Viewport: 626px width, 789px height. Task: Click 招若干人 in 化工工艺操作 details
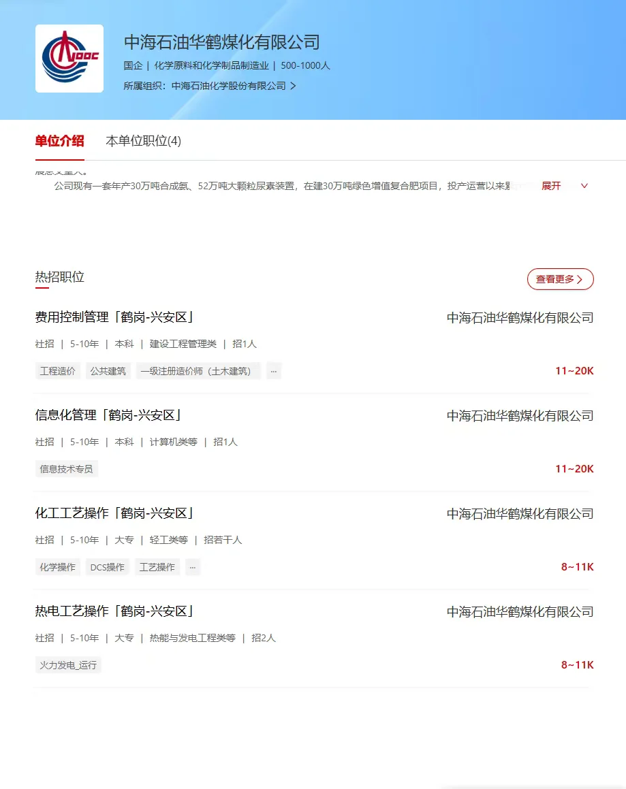tap(223, 540)
